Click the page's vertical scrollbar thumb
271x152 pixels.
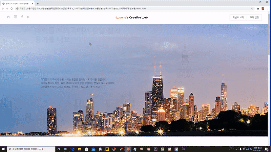[x=269, y=34]
